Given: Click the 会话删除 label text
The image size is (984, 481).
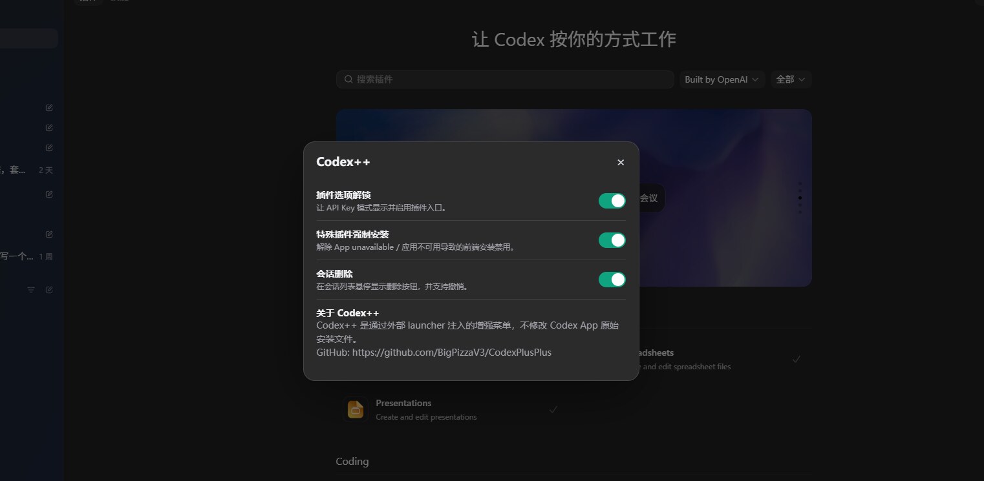Looking at the screenshot, I should 334,274.
